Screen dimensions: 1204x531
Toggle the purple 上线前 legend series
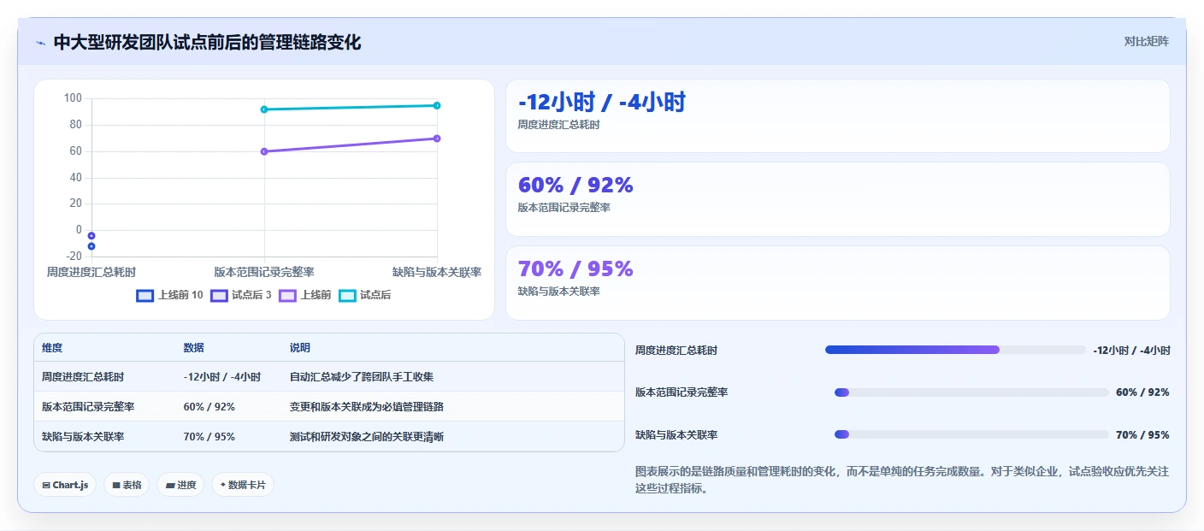(x=305, y=295)
